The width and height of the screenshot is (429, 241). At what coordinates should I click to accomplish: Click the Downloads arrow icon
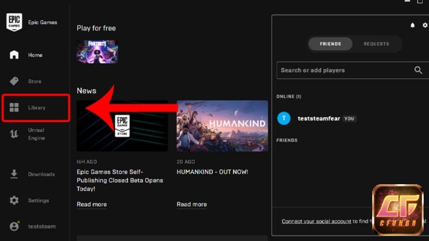click(14, 174)
